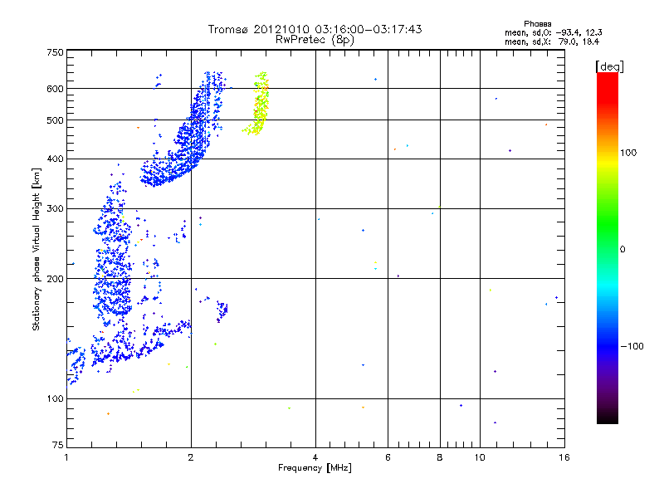Click the "mean, sd,O: -93.4, 12.3" line
This screenshot has width=664, height=498.
553,32
